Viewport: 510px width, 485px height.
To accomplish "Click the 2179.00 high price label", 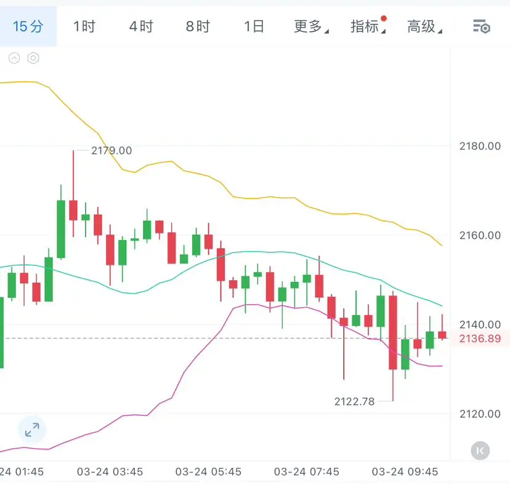I will [111, 150].
